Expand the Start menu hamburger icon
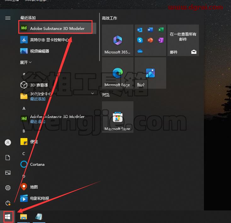 point(8,18)
